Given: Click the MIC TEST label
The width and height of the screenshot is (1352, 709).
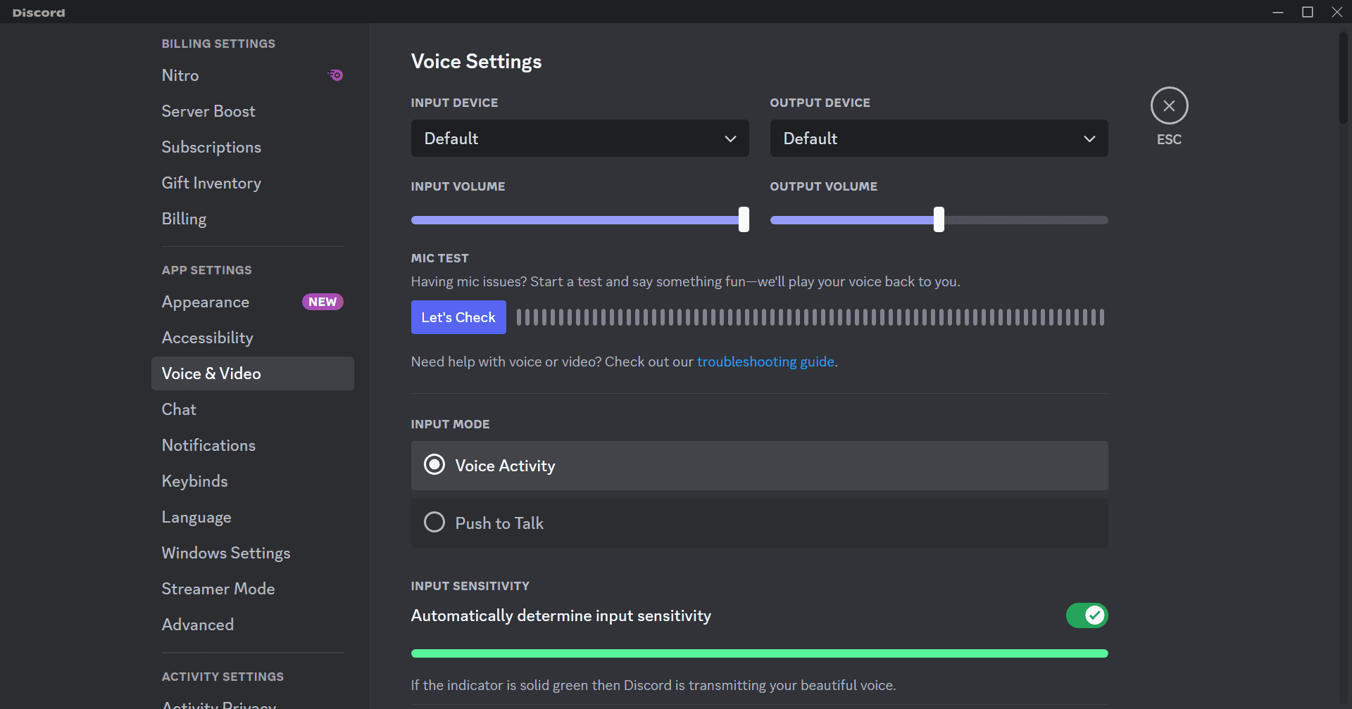Looking at the screenshot, I should (439, 258).
